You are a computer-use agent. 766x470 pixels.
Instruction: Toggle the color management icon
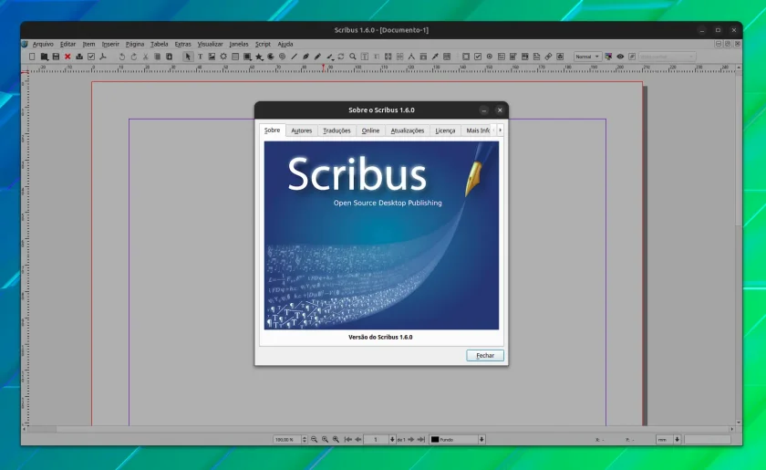608,57
